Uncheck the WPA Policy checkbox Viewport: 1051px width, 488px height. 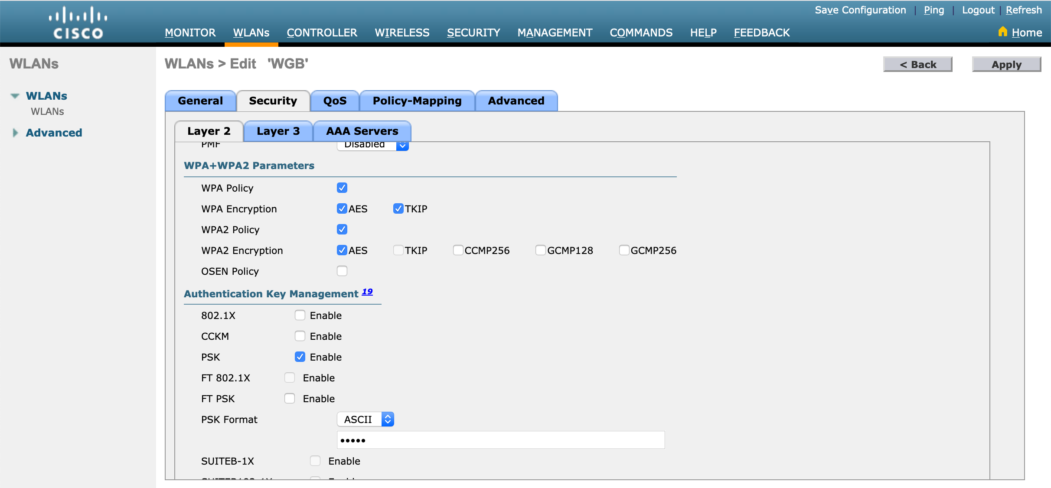click(x=342, y=188)
